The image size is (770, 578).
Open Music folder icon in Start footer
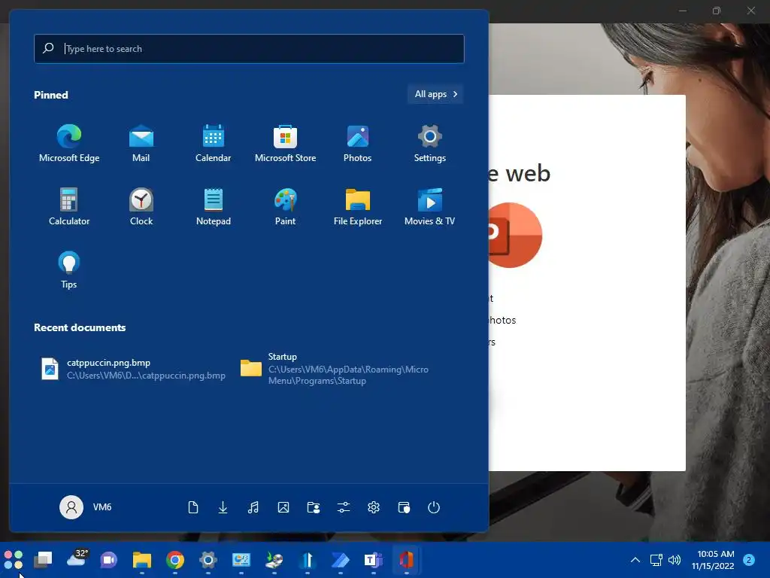(253, 507)
